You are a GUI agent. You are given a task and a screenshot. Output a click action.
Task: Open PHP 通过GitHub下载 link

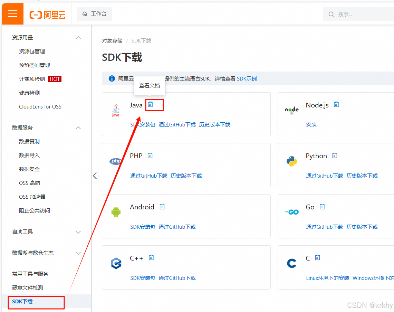(149, 176)
